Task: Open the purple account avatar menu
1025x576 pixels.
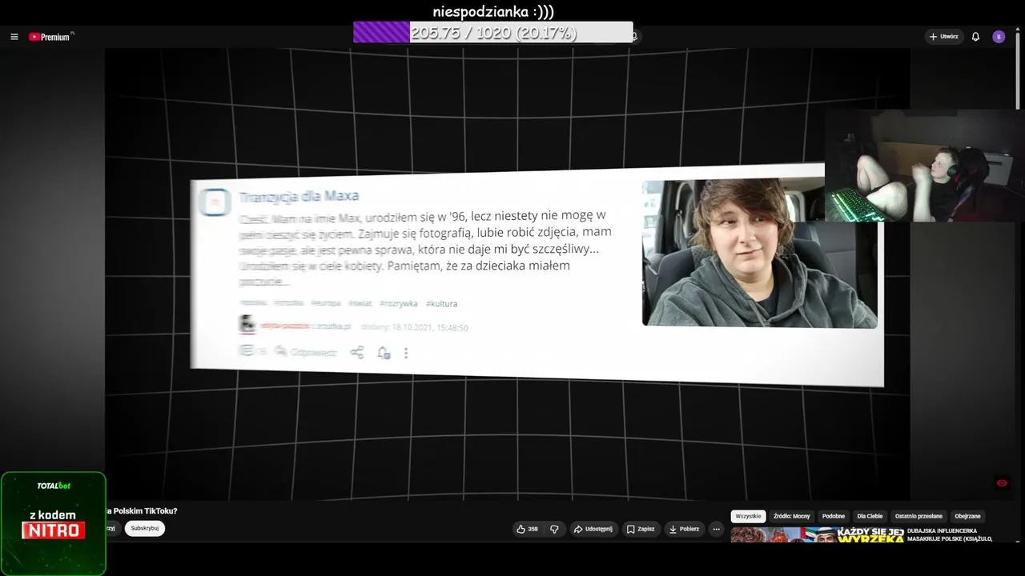Action: tap(999, 37)
